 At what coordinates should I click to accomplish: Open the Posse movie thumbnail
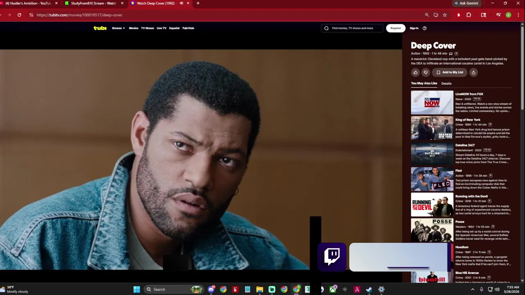[432, 230]
